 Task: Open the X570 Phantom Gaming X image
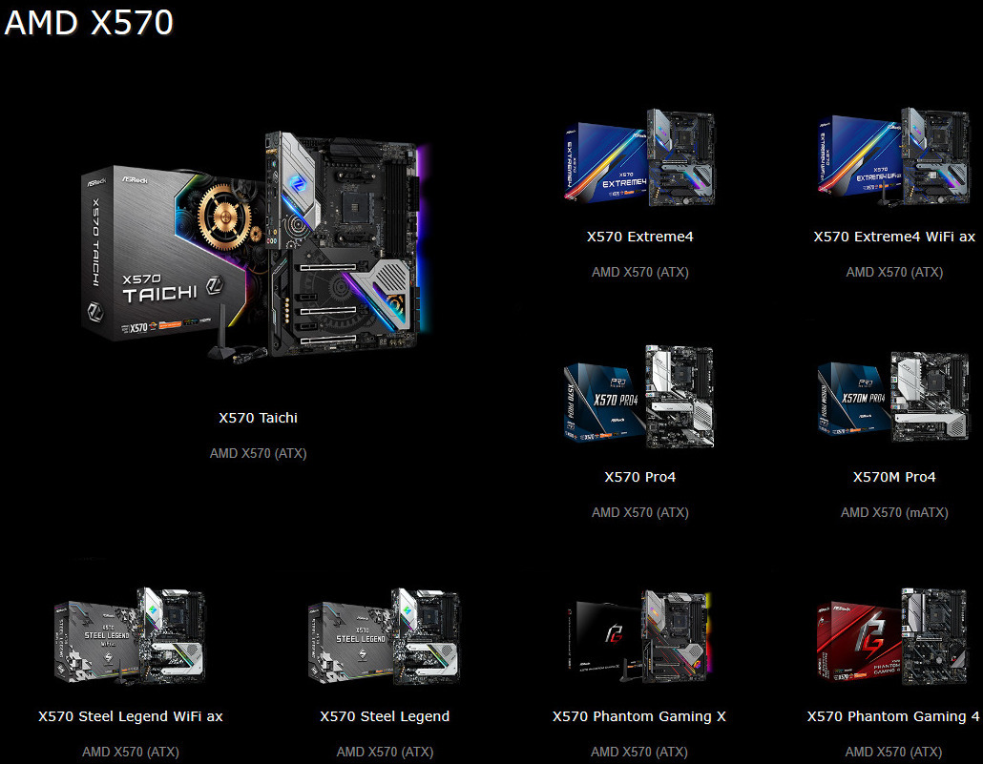point(639,636)
